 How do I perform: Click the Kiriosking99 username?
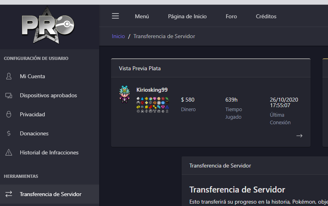tap(152, 90)
